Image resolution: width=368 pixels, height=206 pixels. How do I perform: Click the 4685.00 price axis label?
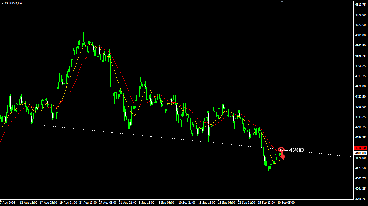361,35
